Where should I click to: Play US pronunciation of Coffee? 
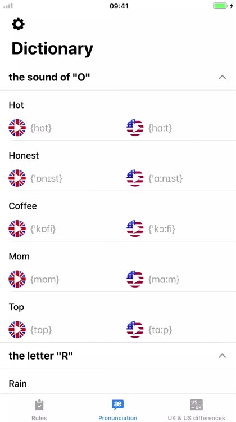tap(135, 229)
